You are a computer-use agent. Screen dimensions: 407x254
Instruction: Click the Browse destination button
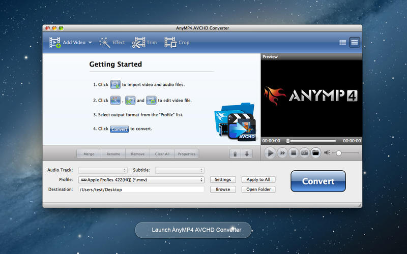[223, 189]
